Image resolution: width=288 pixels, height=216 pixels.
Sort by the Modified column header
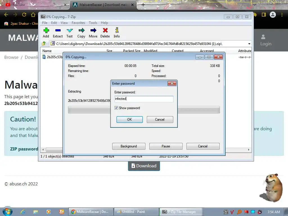(150, 51)
